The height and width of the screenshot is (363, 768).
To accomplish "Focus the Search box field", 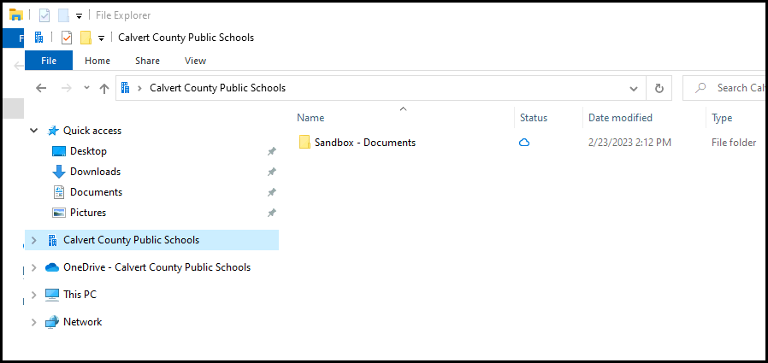I will tap(725, 88).
